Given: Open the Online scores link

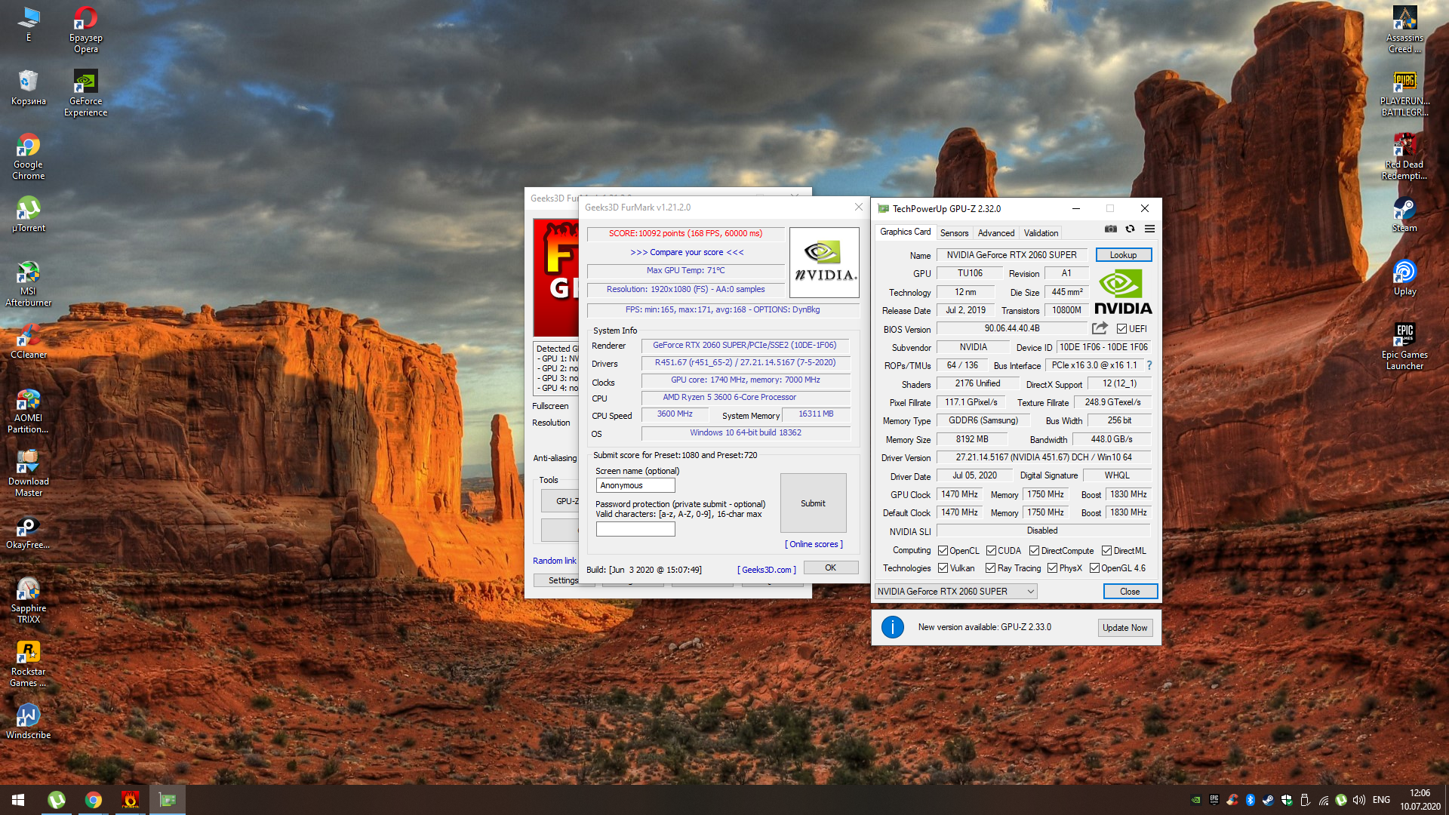Looking at the screenshot, I should pos(814,544).
